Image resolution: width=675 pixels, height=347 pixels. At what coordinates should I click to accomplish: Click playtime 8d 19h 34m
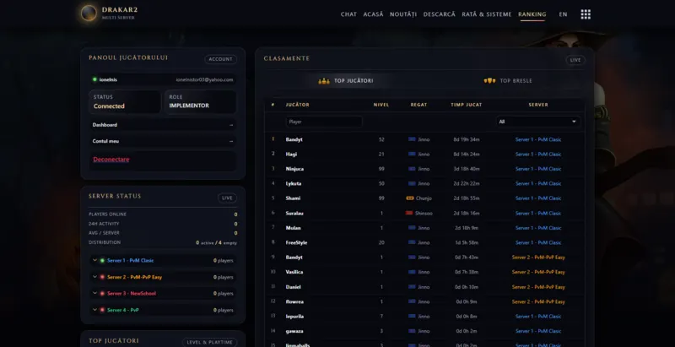coord(467,139)
